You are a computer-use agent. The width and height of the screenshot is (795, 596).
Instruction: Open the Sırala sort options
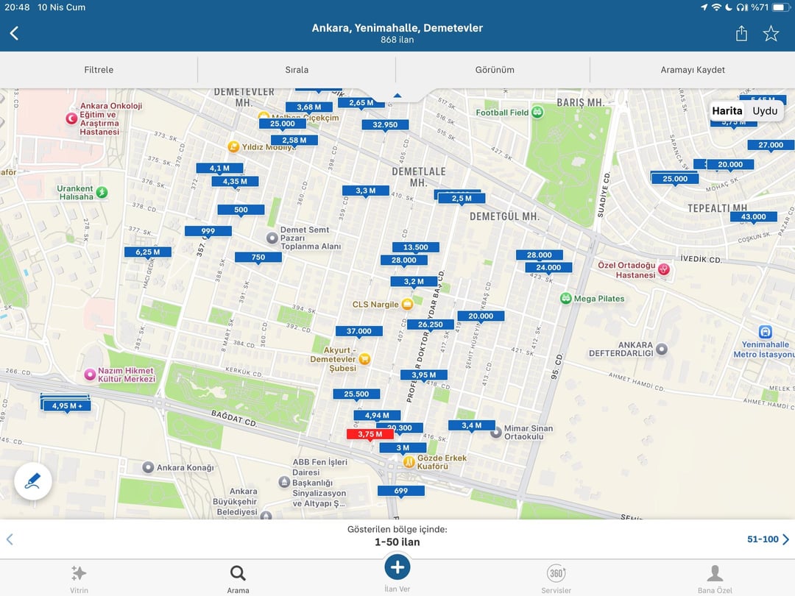[297, 70]
